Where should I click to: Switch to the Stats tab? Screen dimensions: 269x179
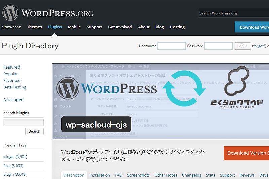211,175
